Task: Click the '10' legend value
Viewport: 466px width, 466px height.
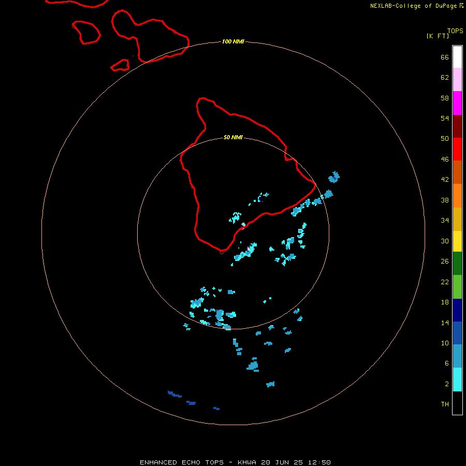Action: (445, 343)
